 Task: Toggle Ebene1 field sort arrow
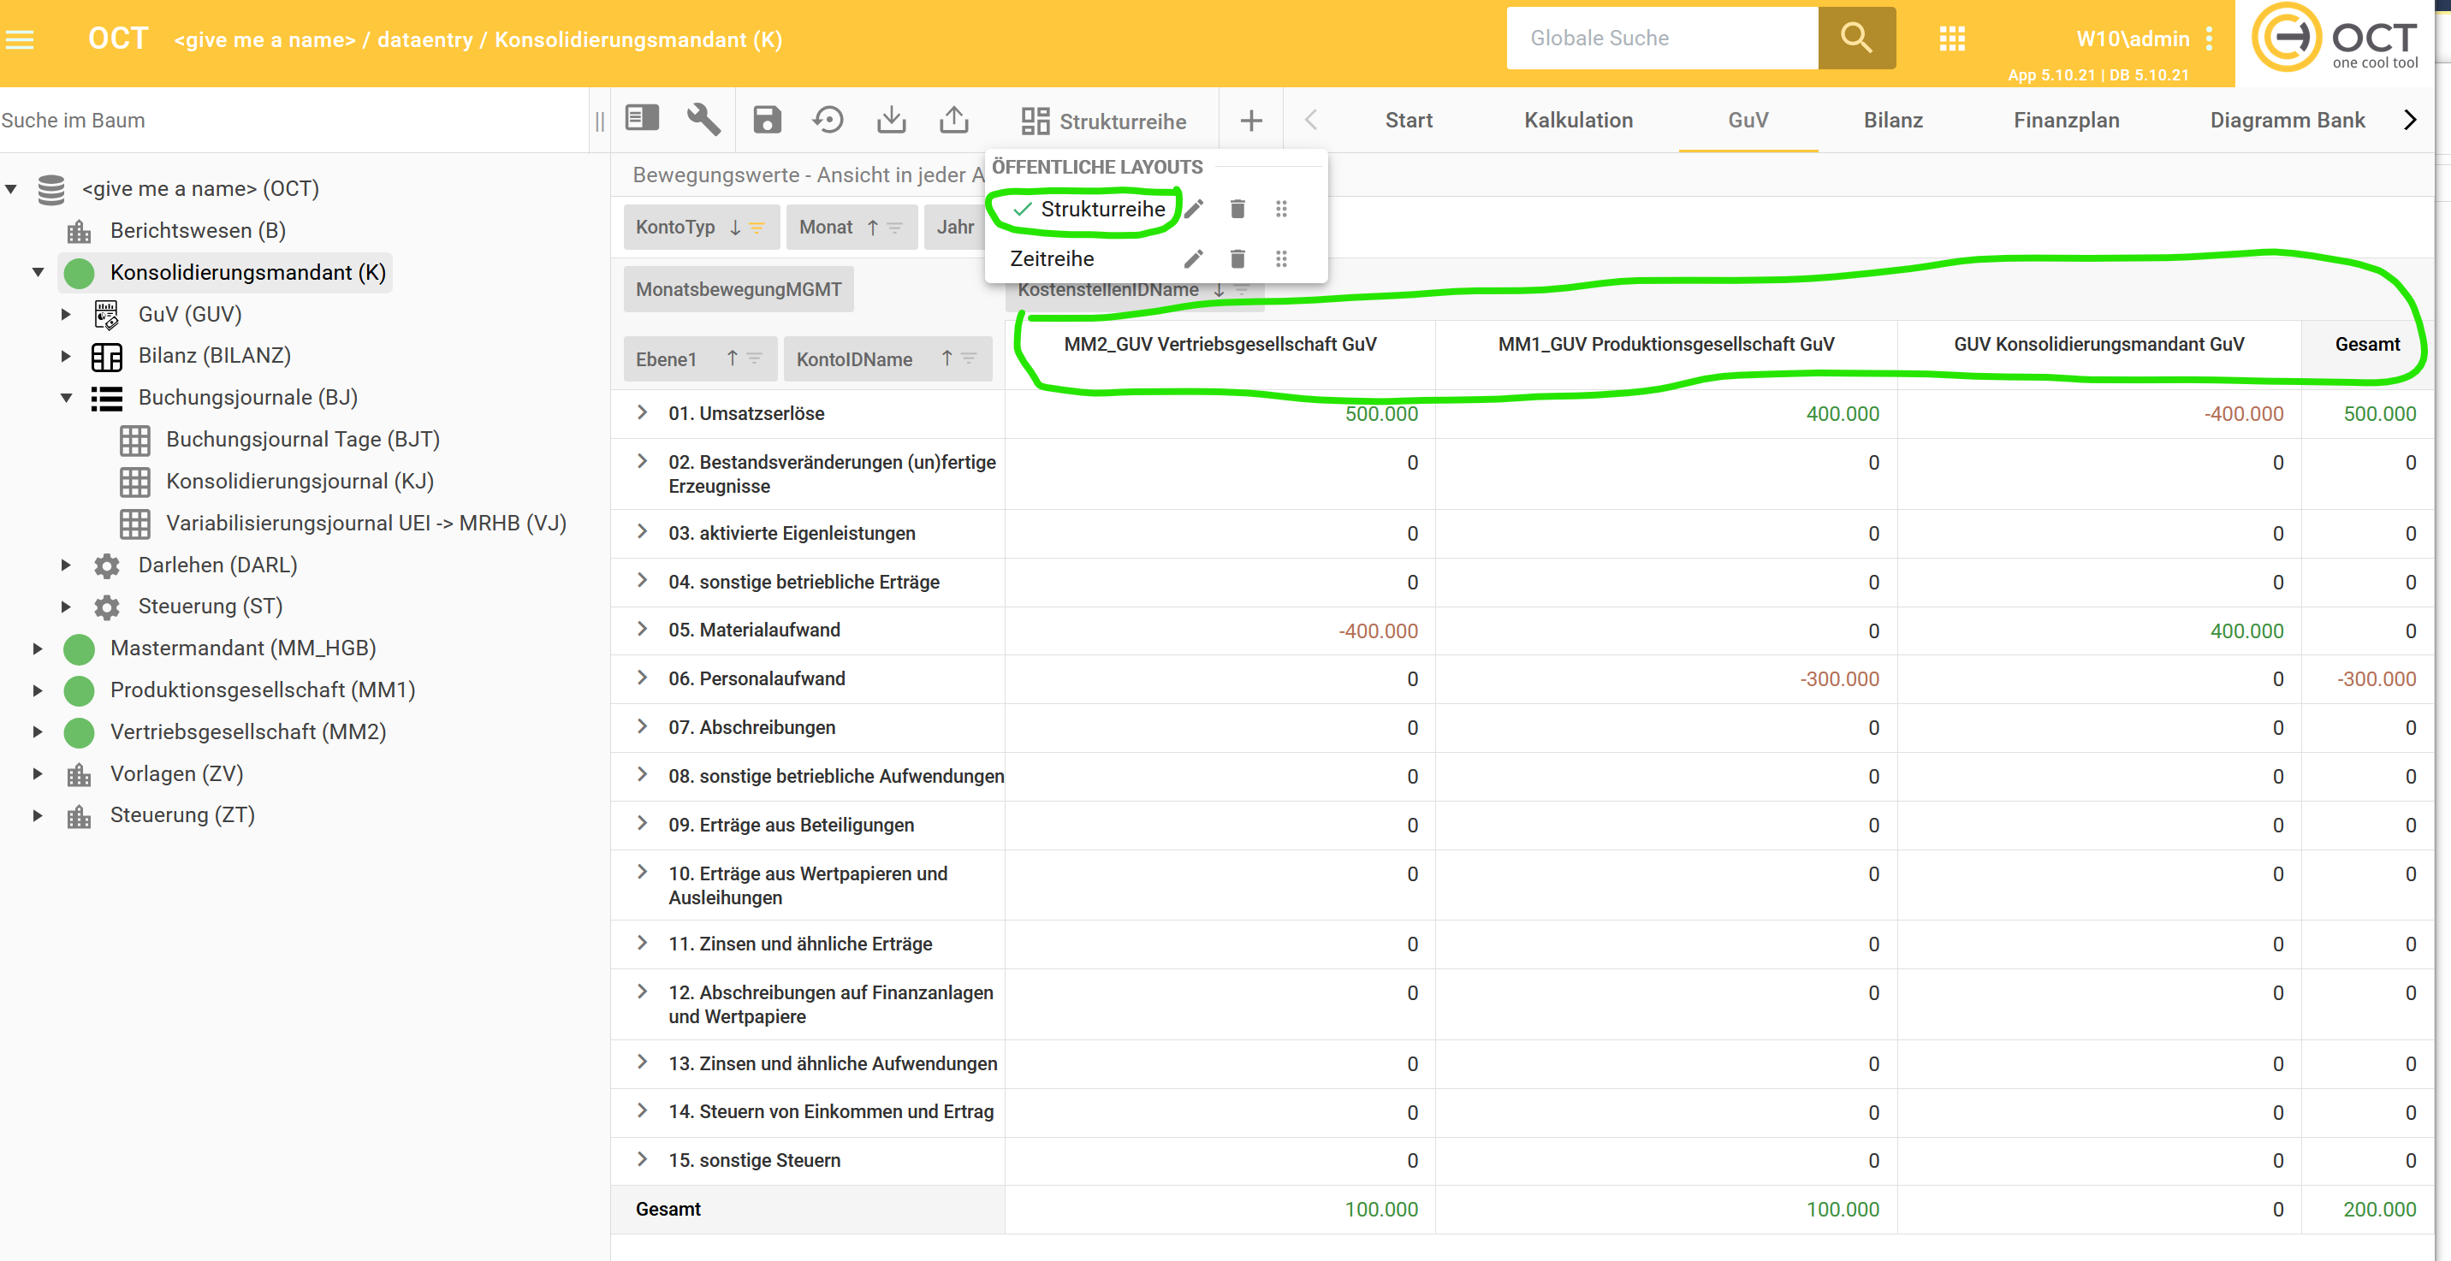pos(732,358)
